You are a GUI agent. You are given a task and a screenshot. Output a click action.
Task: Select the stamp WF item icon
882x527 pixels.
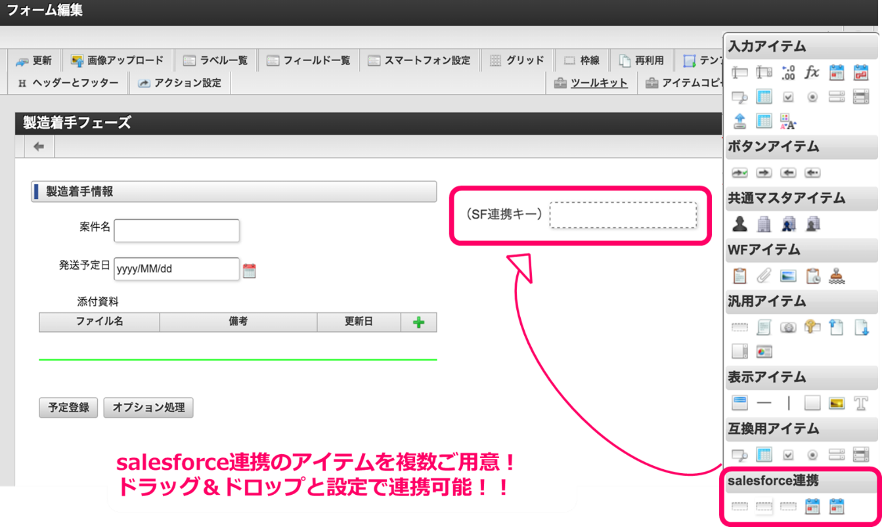(x=836, y=275)
